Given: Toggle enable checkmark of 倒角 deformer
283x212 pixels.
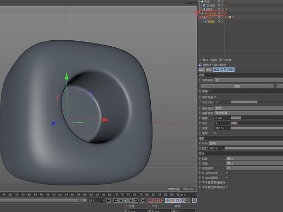Looking at the screenshot, I should [222, 21].
